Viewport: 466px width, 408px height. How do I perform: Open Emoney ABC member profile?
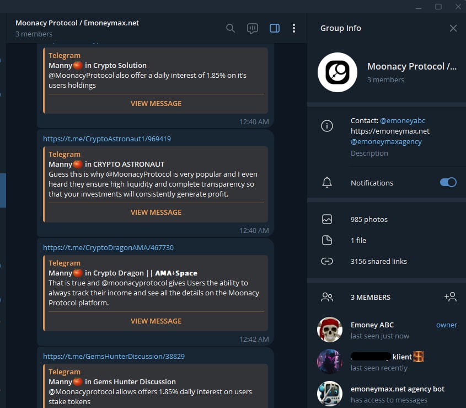[387, 330]
